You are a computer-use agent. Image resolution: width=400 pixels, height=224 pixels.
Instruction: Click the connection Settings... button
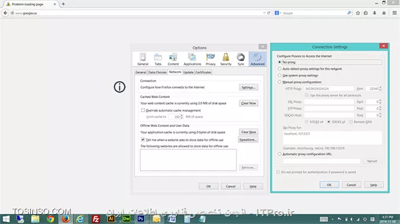coord(248,88)
